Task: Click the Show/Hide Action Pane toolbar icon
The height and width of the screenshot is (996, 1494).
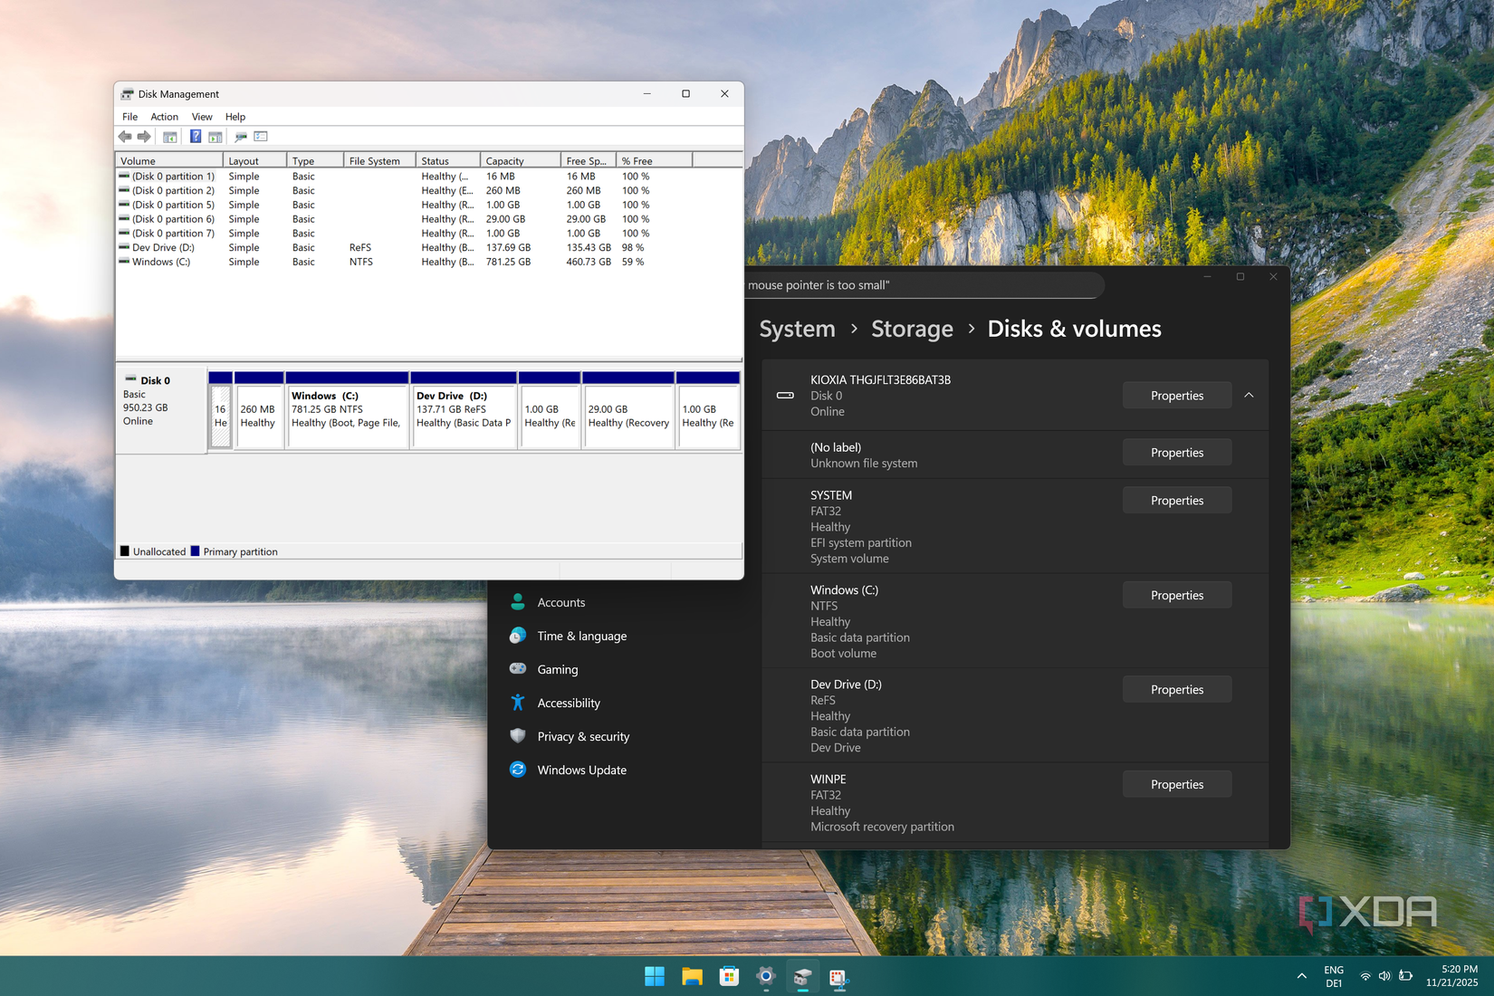Action: [215, 137]
